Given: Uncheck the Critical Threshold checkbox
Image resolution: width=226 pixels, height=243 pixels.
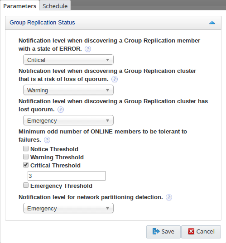Looking at the screenshot, I should (x=26, y=165).
